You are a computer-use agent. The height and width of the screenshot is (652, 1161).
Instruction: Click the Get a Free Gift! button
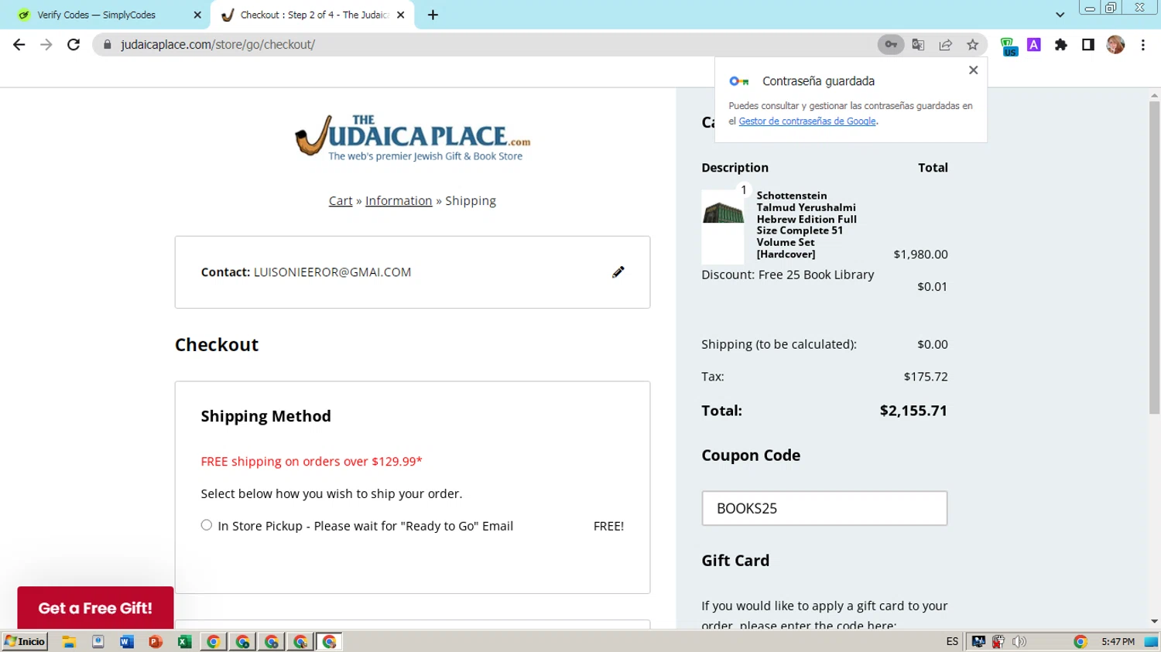pyautogui.click(x=95, y=608)
